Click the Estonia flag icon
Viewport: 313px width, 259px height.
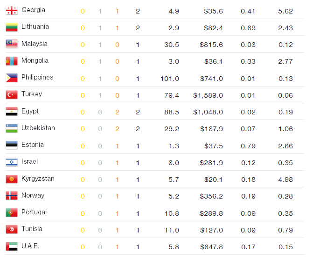12,146
